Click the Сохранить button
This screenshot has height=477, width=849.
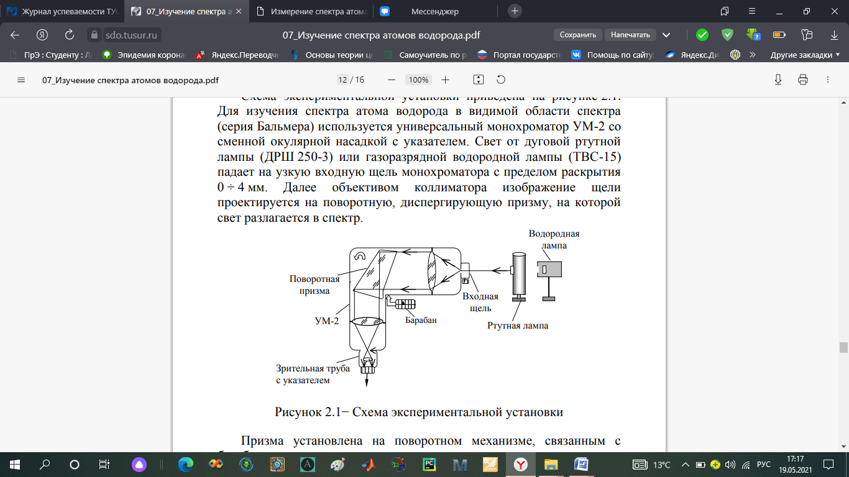point(578,35)
